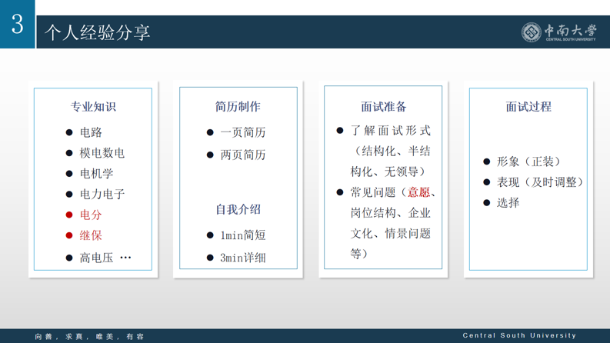Click the Central South University logo emblem
The width and height of the screenshot is (610, 343).
[x=531, y=32]
